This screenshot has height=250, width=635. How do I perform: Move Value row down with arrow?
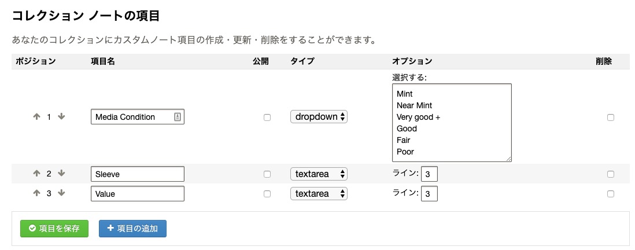pos(61,193)
